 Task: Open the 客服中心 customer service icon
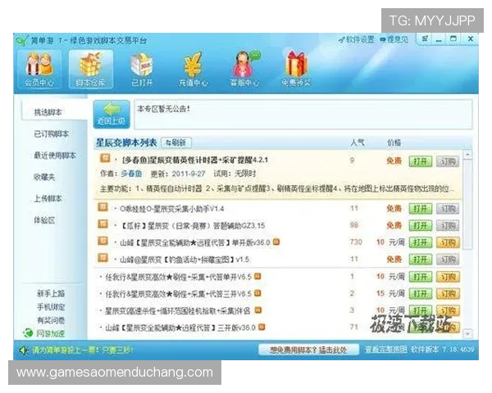(x=244, y=70)
